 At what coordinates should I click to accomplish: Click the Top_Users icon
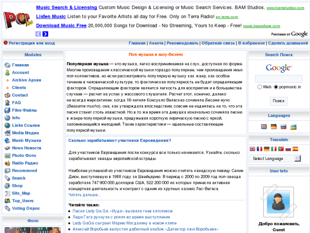tap(7, 201)
